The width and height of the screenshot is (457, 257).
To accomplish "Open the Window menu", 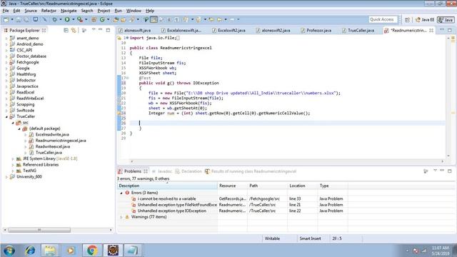I will pos(134,11).
